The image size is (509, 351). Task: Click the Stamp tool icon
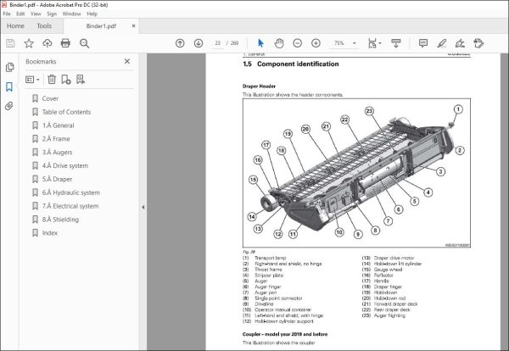tap(478, 43)
